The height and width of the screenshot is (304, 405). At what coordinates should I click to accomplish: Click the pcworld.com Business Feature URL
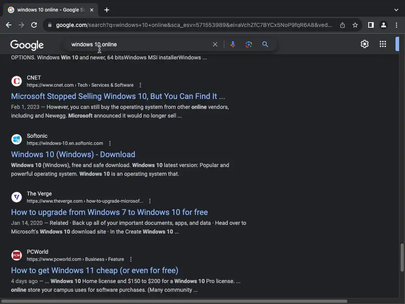(x=76, y=259)
